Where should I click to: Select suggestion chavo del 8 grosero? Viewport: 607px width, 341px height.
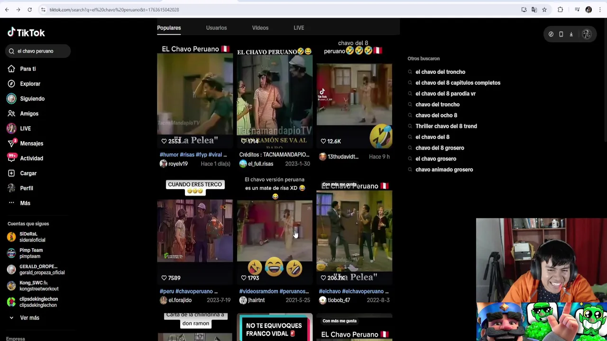(440, 148)
